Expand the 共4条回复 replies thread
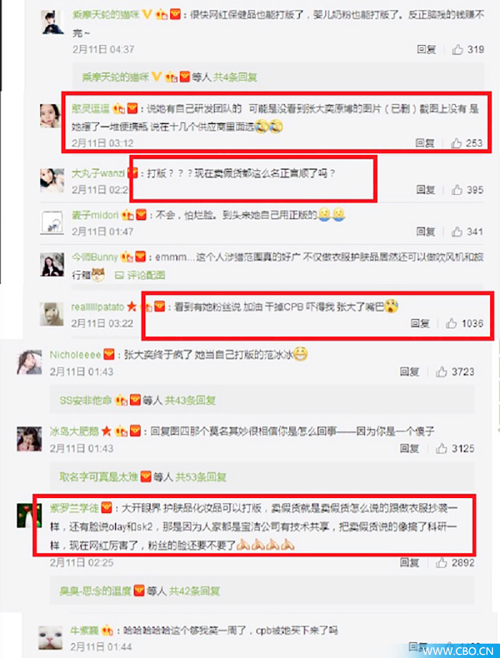Viewport: 500px width, 658px height. [235, 77]
